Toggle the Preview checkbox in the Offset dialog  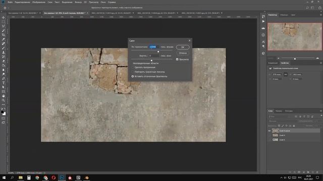pos(177,59)
